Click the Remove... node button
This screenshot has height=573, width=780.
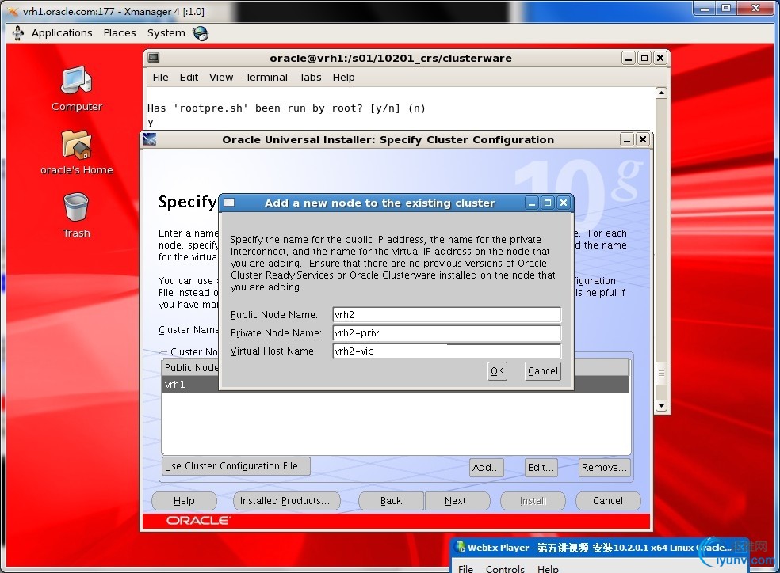tap(604, 467)
